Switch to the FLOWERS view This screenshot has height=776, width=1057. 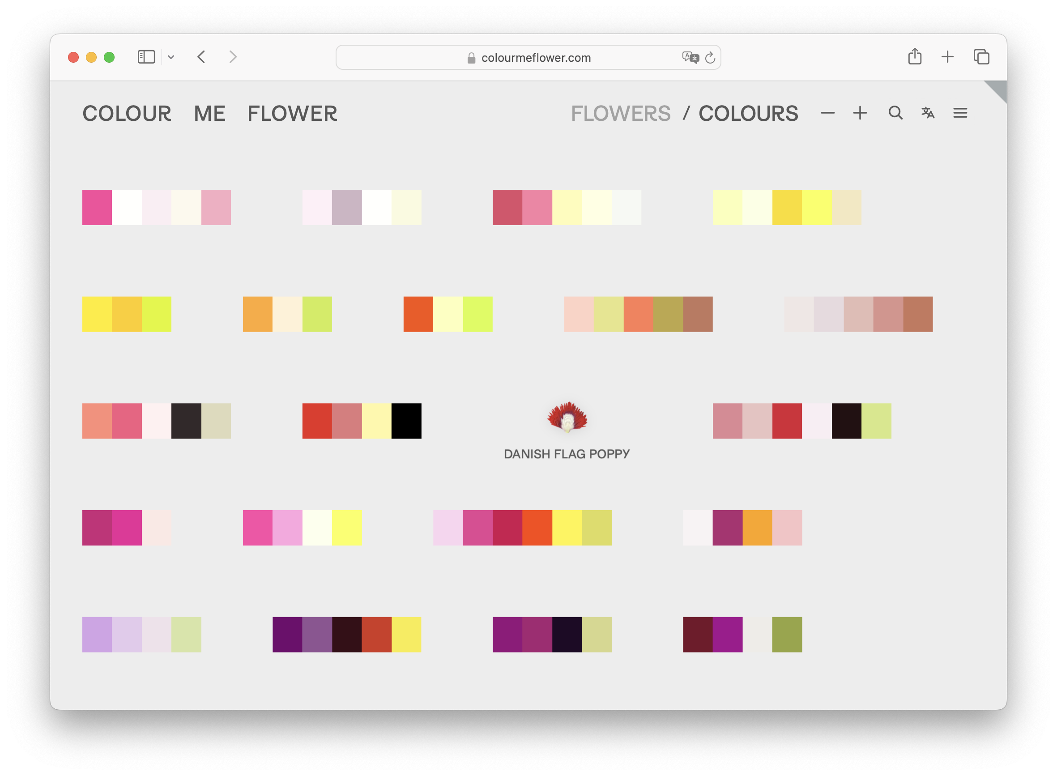point(620,114)
